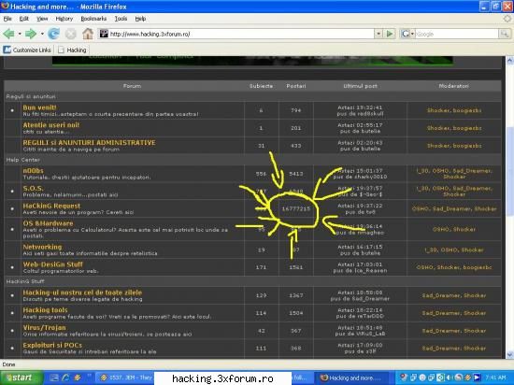The image size is (514, 385).
Task: Open the History menu
Action: pos(64,19)
